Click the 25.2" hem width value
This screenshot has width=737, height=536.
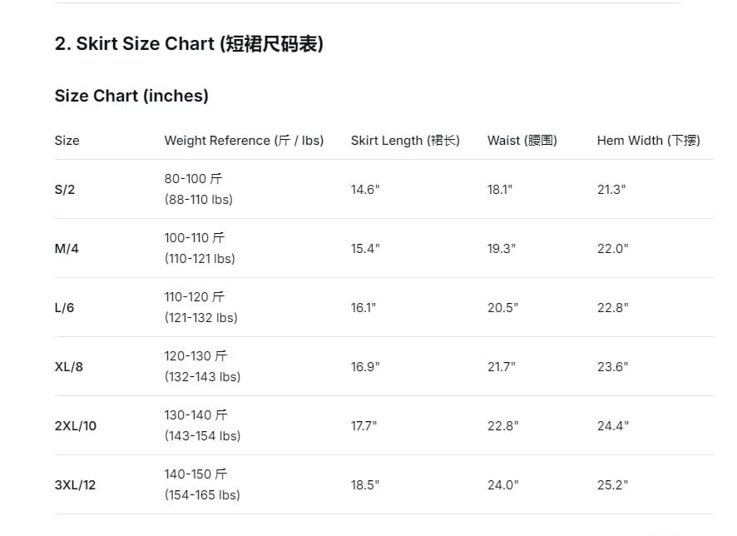click(612, 485)
